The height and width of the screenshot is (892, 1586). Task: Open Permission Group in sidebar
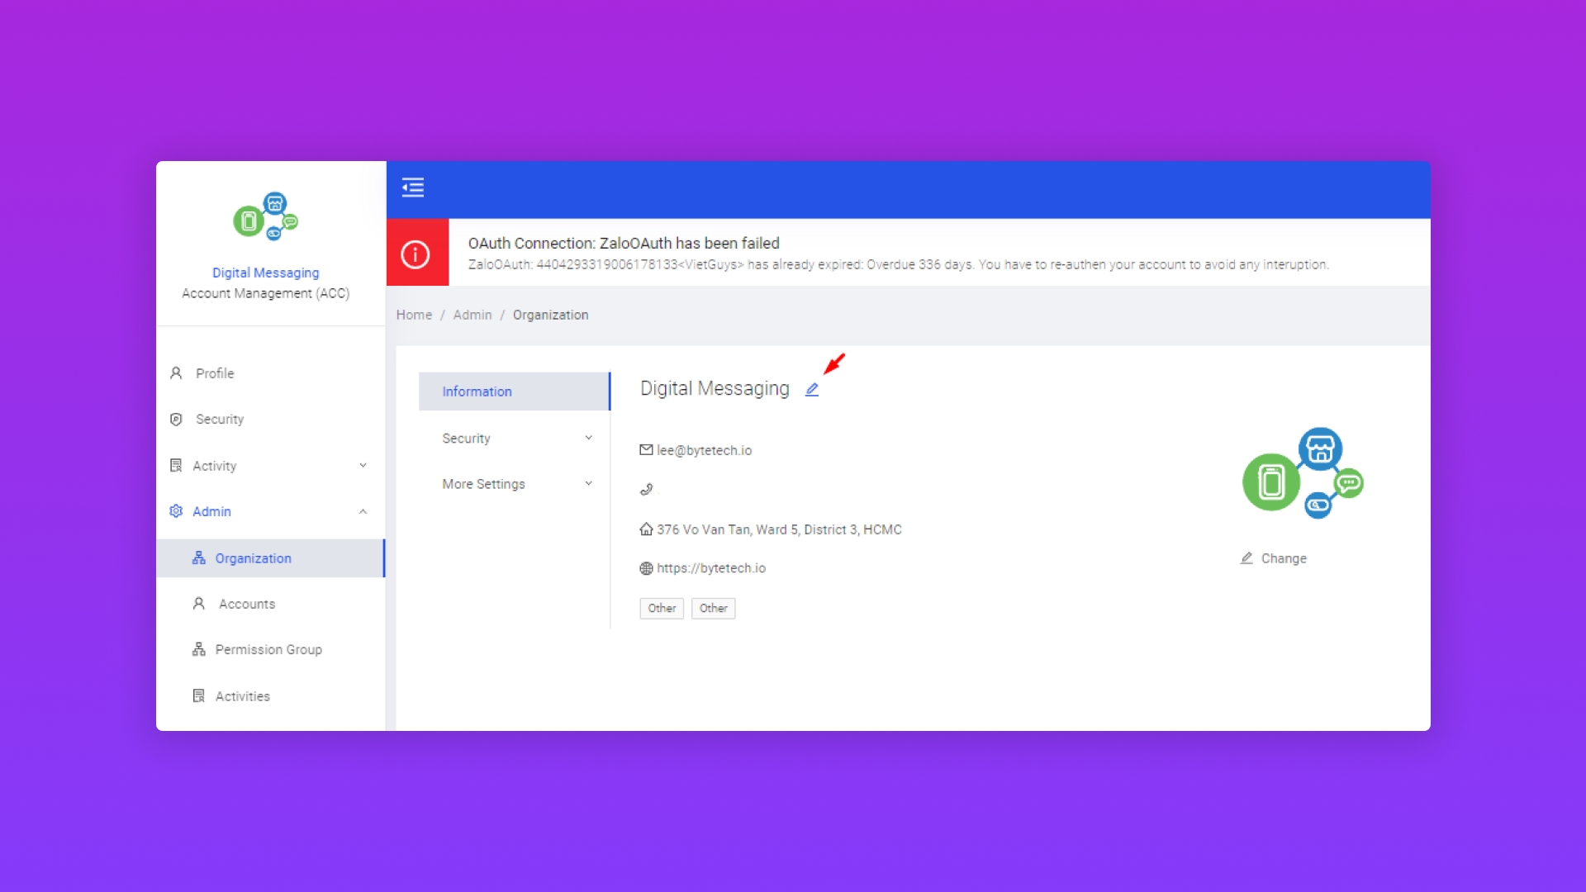268,649
